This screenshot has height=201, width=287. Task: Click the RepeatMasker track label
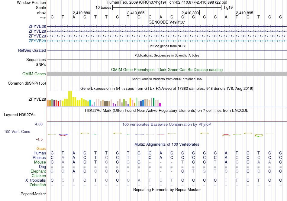coord(33,194)
